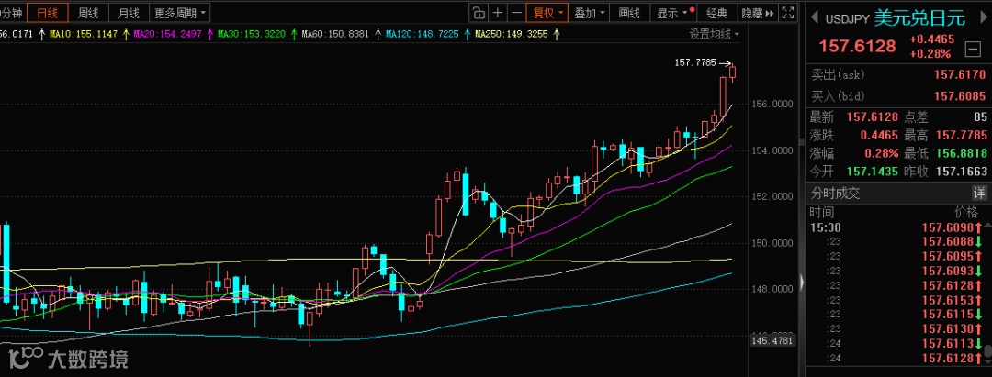Click tick row time 15:30
Screen dimensions: 992x377
click(x=826, y=227)
